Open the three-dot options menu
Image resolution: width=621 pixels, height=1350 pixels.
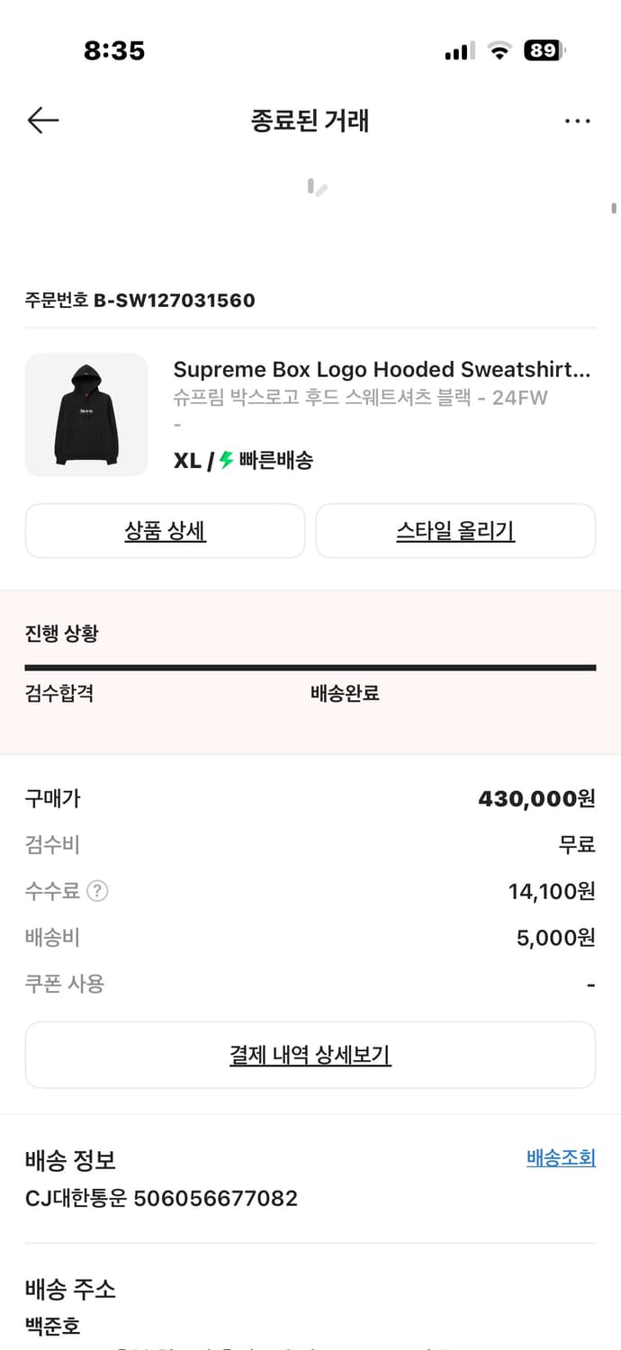pyautogui.click(x=577, y=120)
